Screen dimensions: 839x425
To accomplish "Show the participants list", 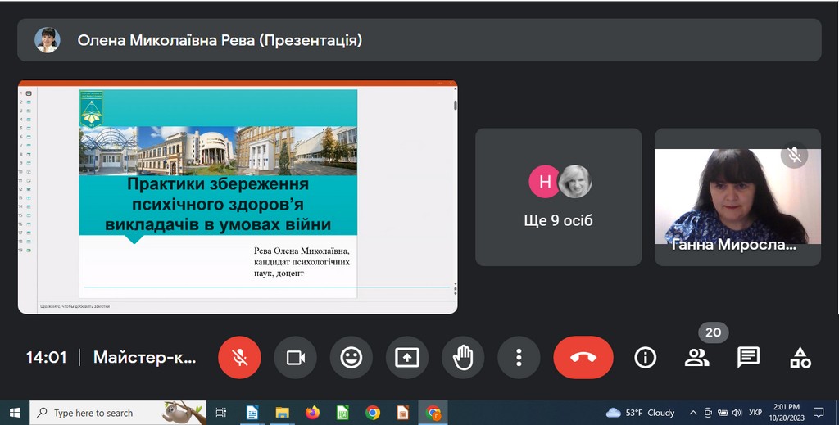I will point(696,358).
